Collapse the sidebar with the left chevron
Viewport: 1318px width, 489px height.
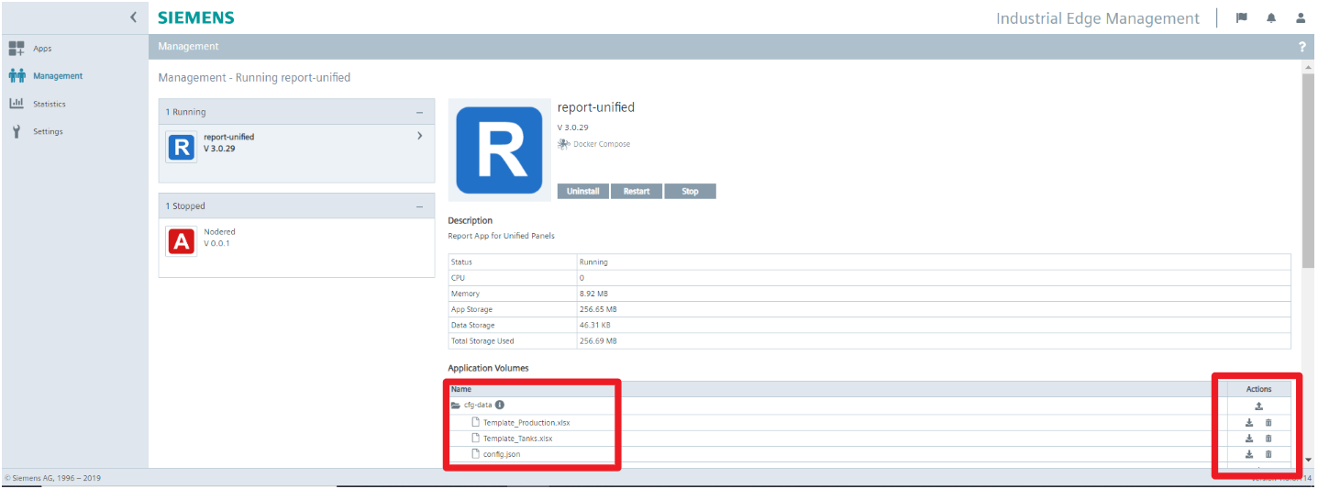(x=133, y=17)
